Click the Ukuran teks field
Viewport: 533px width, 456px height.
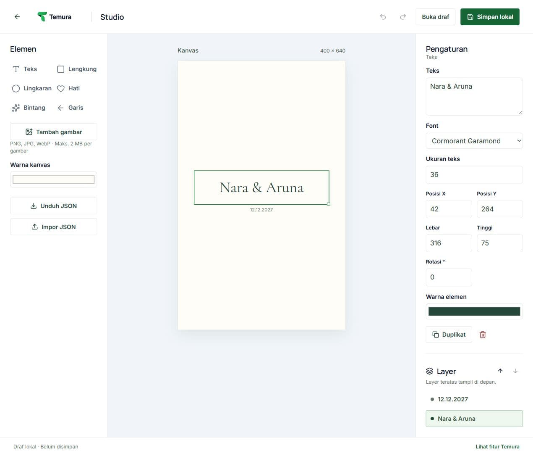[474, 175]
